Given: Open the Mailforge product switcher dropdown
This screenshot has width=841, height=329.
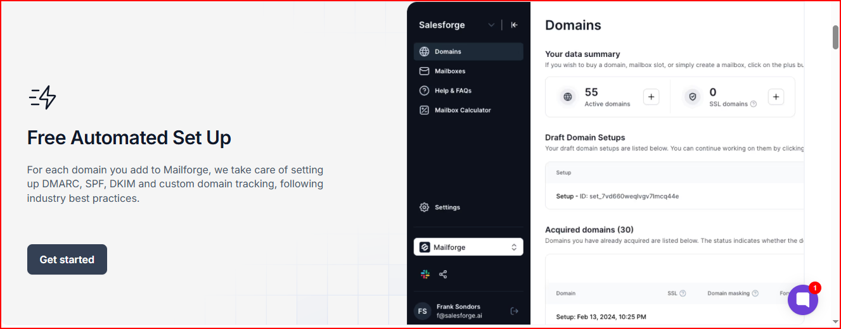Looking at the screenshot, I should (468, 247).
